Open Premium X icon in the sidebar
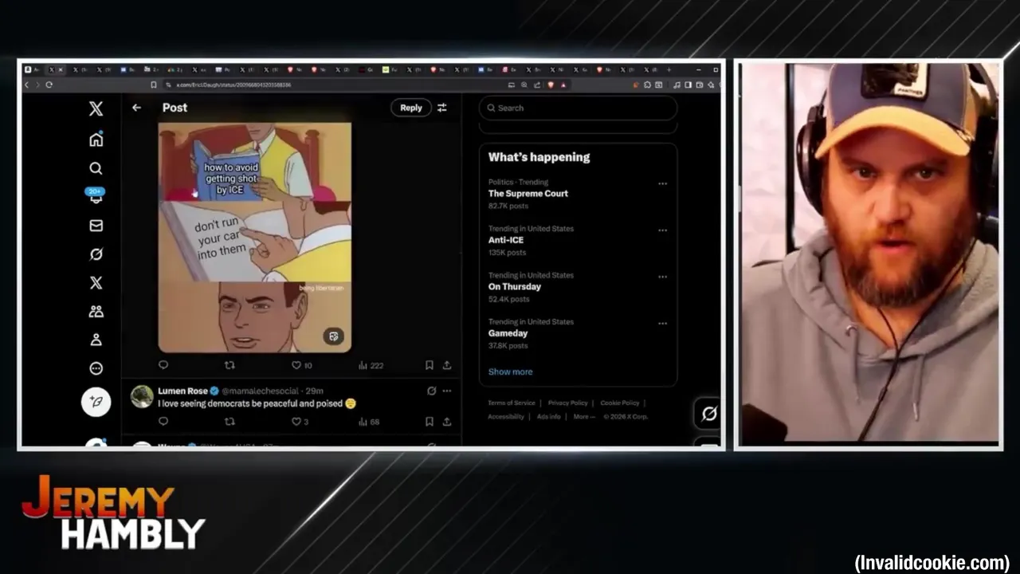The width and height of the screenshot is (1020, 574). point(96,283)
